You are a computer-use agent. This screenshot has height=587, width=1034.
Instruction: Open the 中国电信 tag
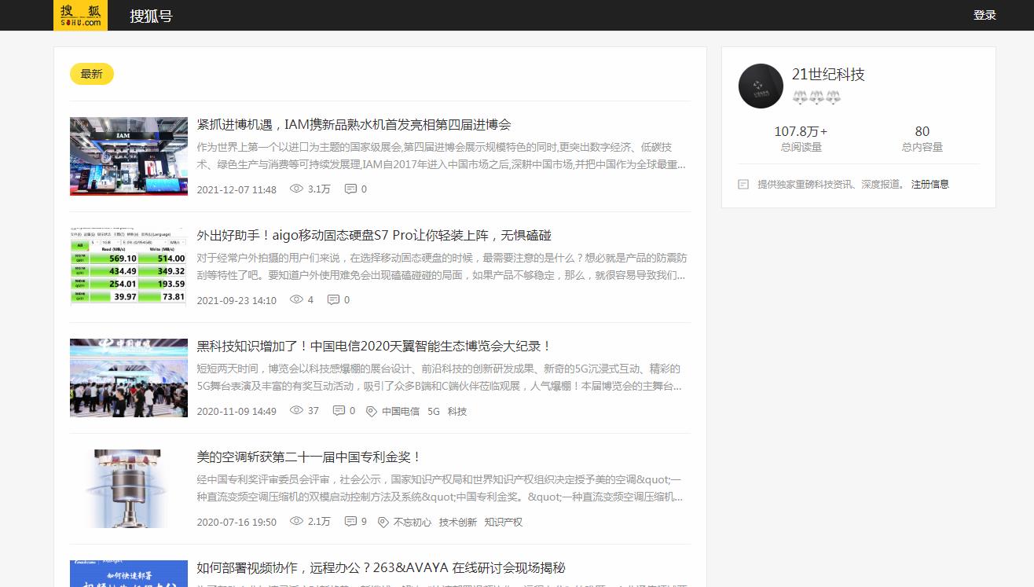(401, 411)
